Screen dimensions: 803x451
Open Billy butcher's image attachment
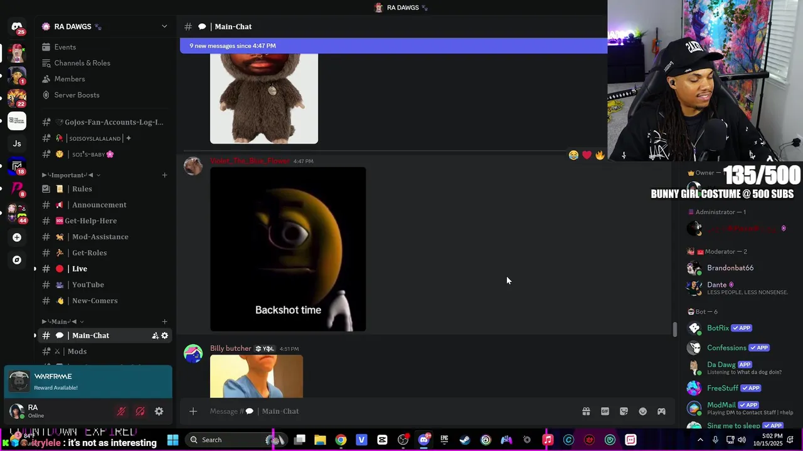point(257,376)
